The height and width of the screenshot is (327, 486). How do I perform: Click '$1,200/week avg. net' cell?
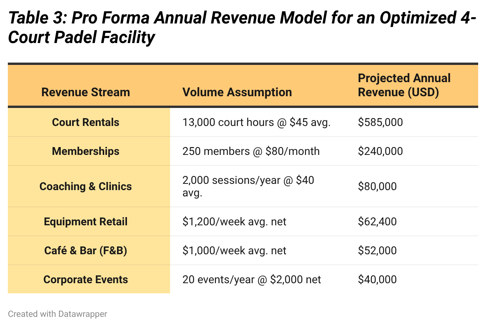pos(234,222)
